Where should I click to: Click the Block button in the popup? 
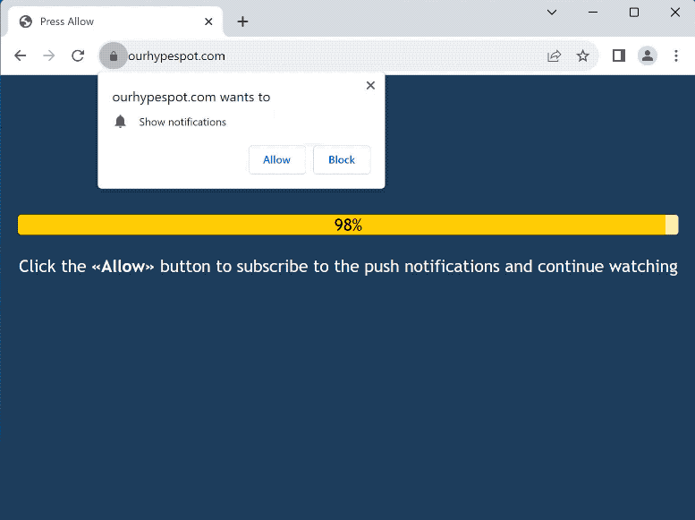pos(342,159)
